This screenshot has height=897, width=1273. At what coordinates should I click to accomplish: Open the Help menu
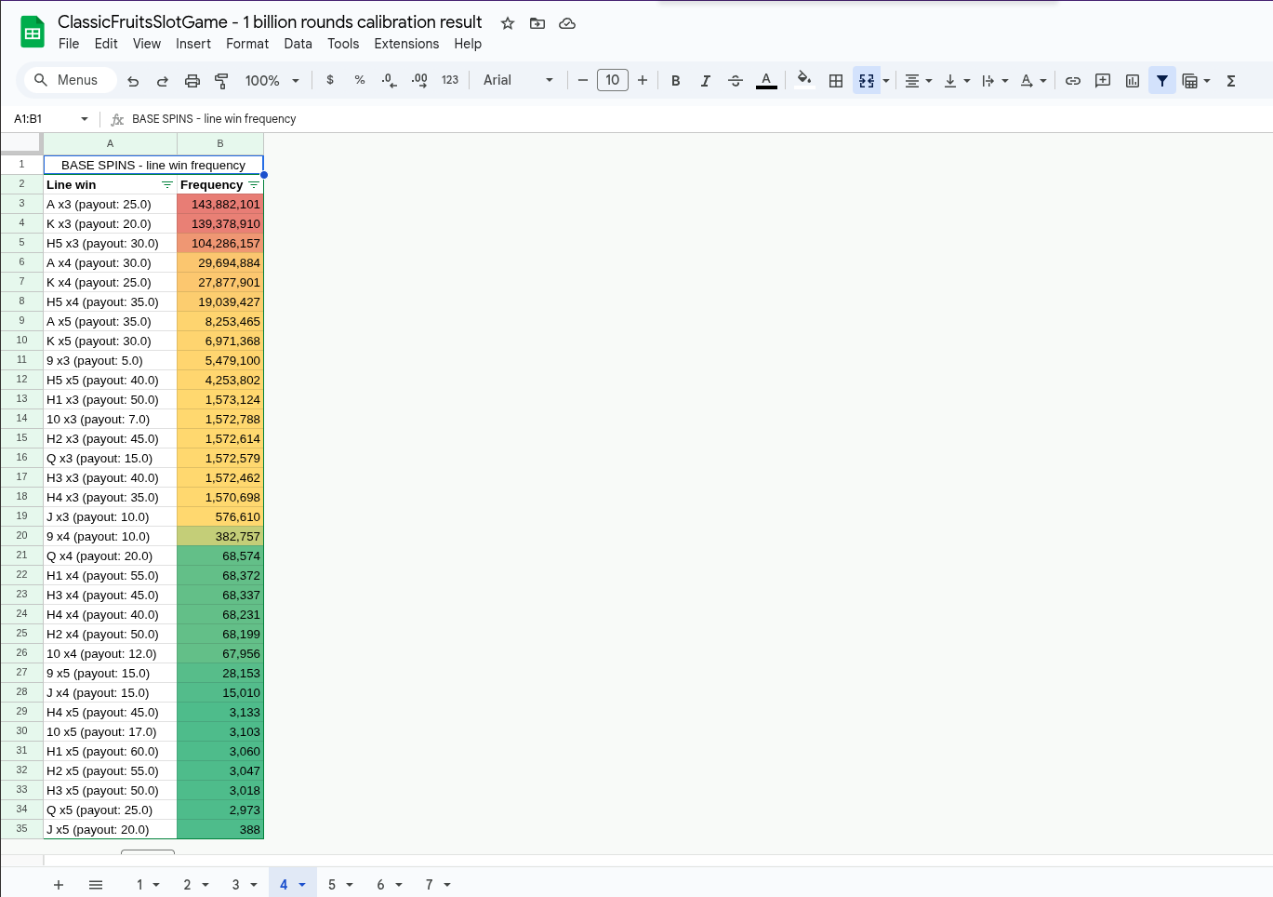click(x=468, y=44)
